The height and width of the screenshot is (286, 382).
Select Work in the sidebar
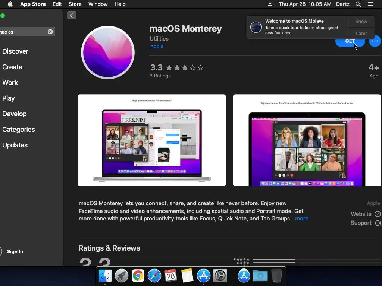pos(10,82)
